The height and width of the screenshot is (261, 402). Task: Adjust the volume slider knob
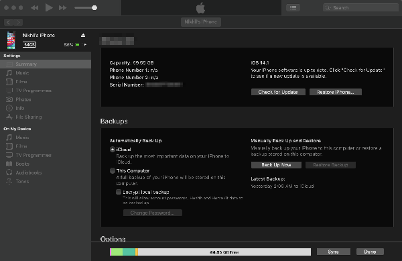click(x=94, y=7)
